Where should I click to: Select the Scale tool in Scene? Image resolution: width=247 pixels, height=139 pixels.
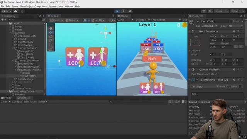coord(51,41)
